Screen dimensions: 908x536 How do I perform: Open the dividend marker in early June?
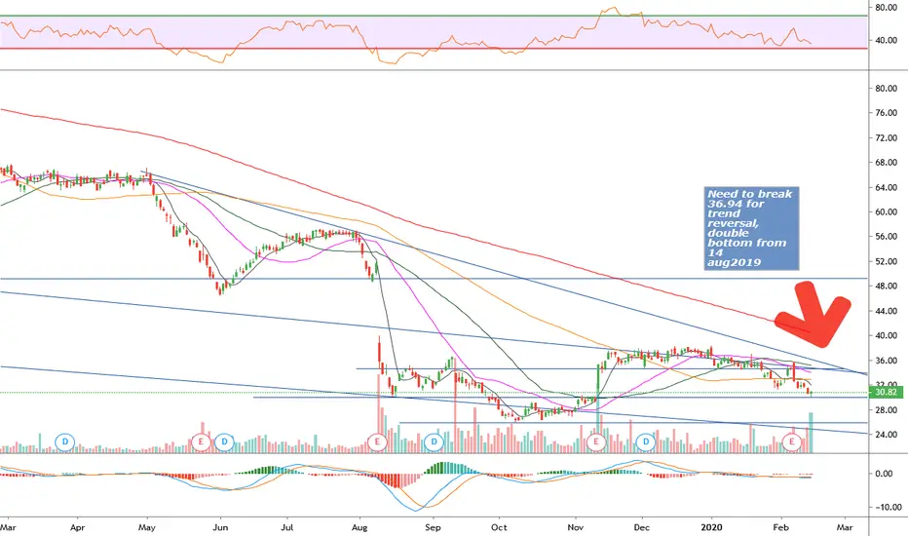pyautogui.click(x=224, y=442)
